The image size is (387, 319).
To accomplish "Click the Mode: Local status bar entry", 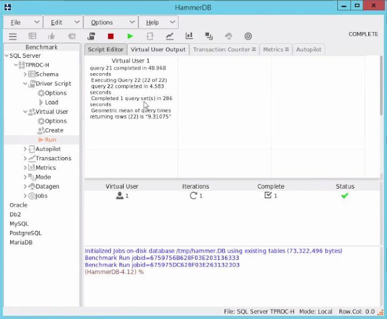I will (x=316, y=312).
